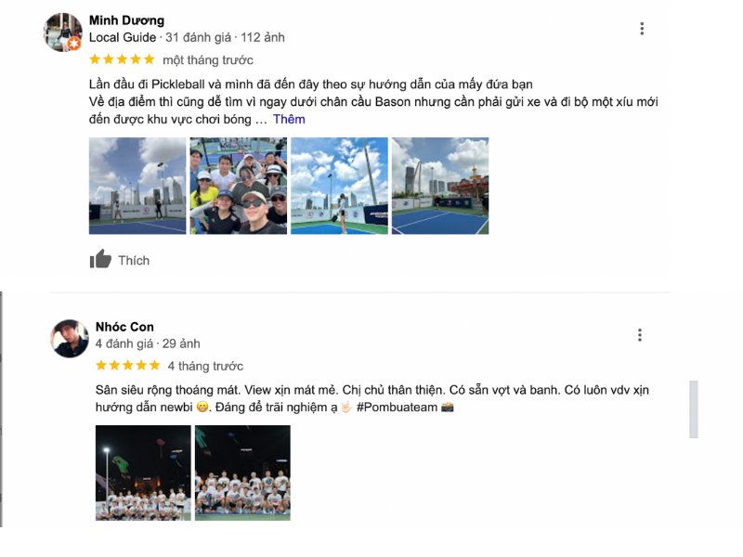The height and width of the screenshot is (557, 743).
Task: Open three-dot menu on Nhóc Con's review
Action: (x=640, y=335)
